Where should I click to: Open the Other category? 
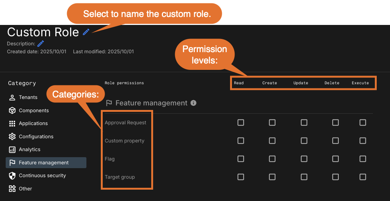tap(25, 189)
